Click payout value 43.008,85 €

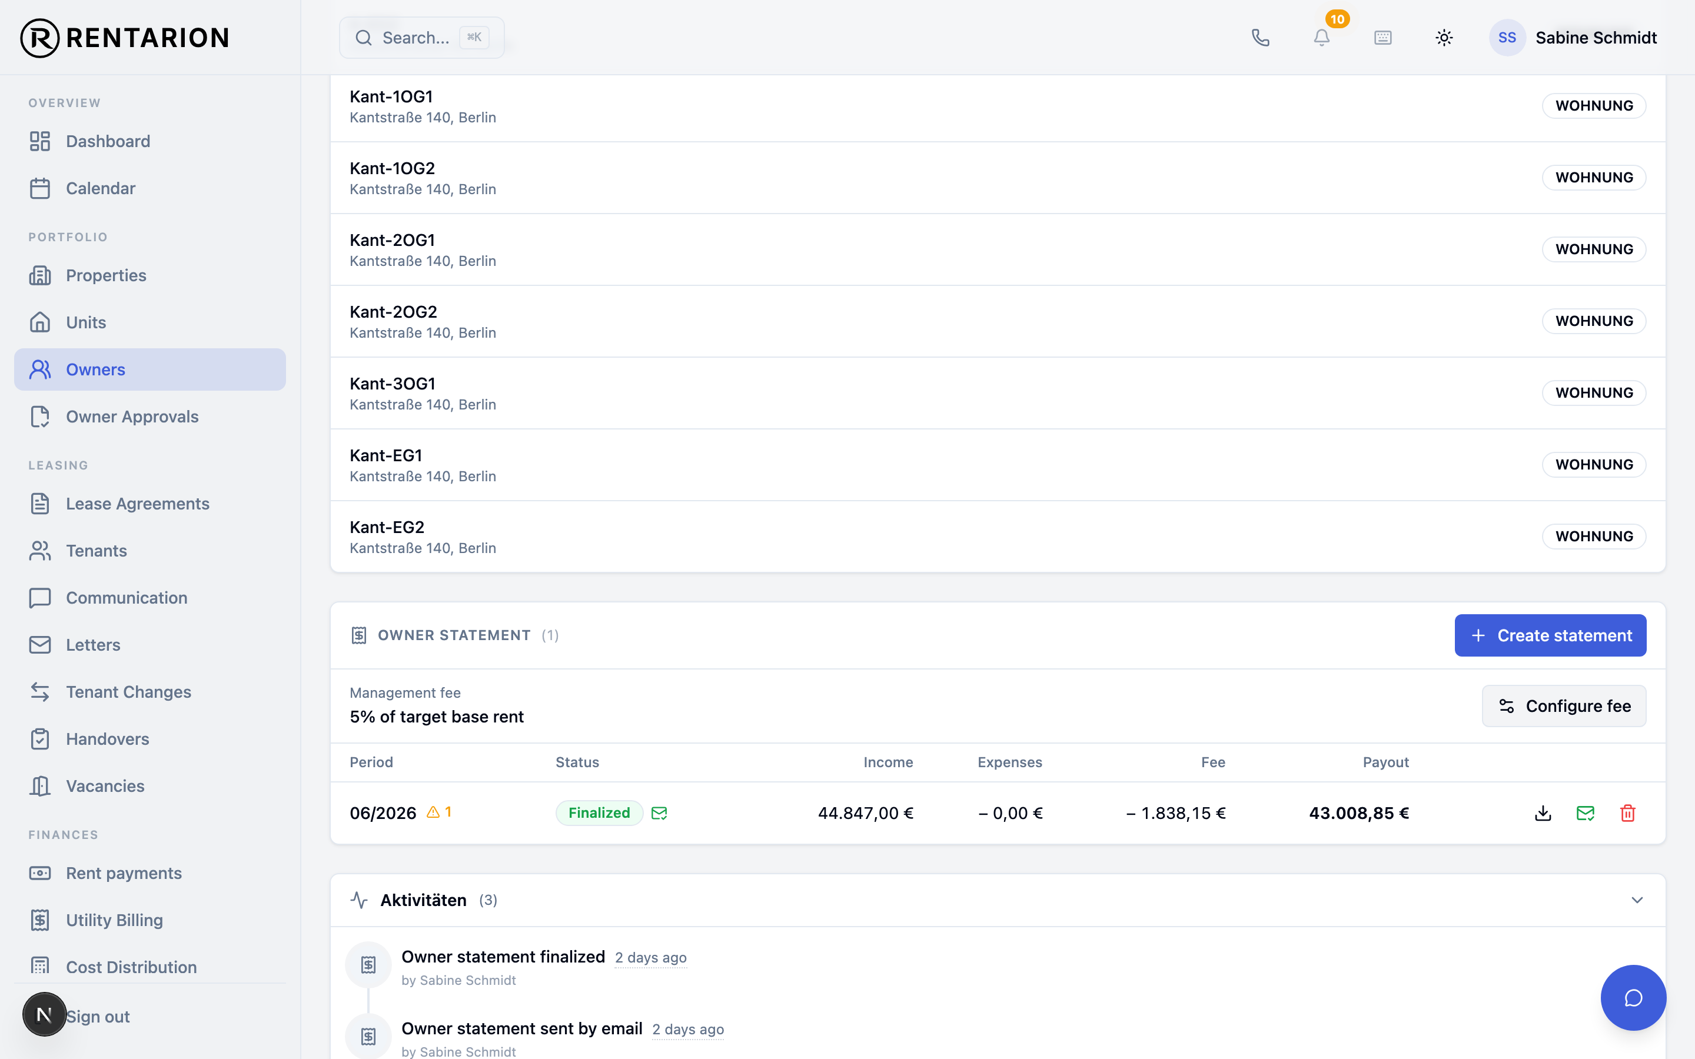[x=1359, y=813]
